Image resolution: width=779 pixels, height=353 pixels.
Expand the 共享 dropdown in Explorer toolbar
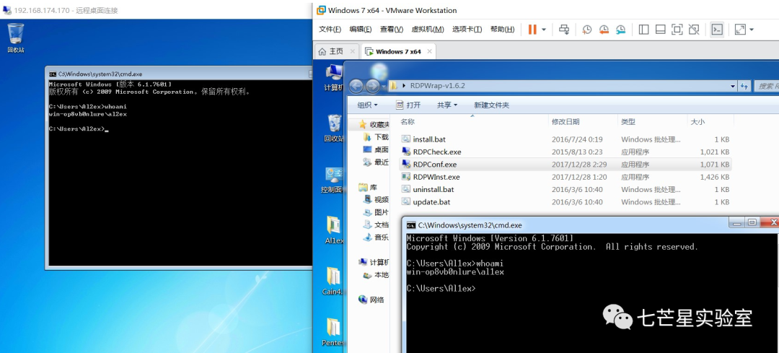(447, 105)
